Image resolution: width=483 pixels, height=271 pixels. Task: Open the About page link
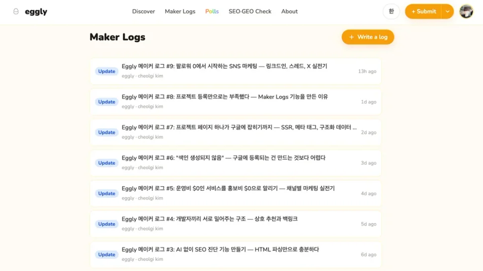[x=289, y=12]
